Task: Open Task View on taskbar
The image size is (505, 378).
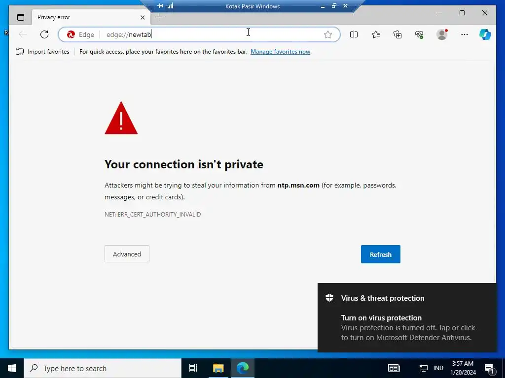Action: pos(193,368)
